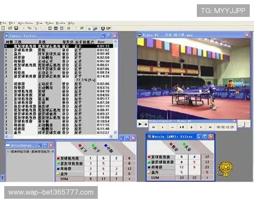Maximize the Matrix (AND): Filter window
The width and height of the screenshot is (254, 203).
(204, 137)
